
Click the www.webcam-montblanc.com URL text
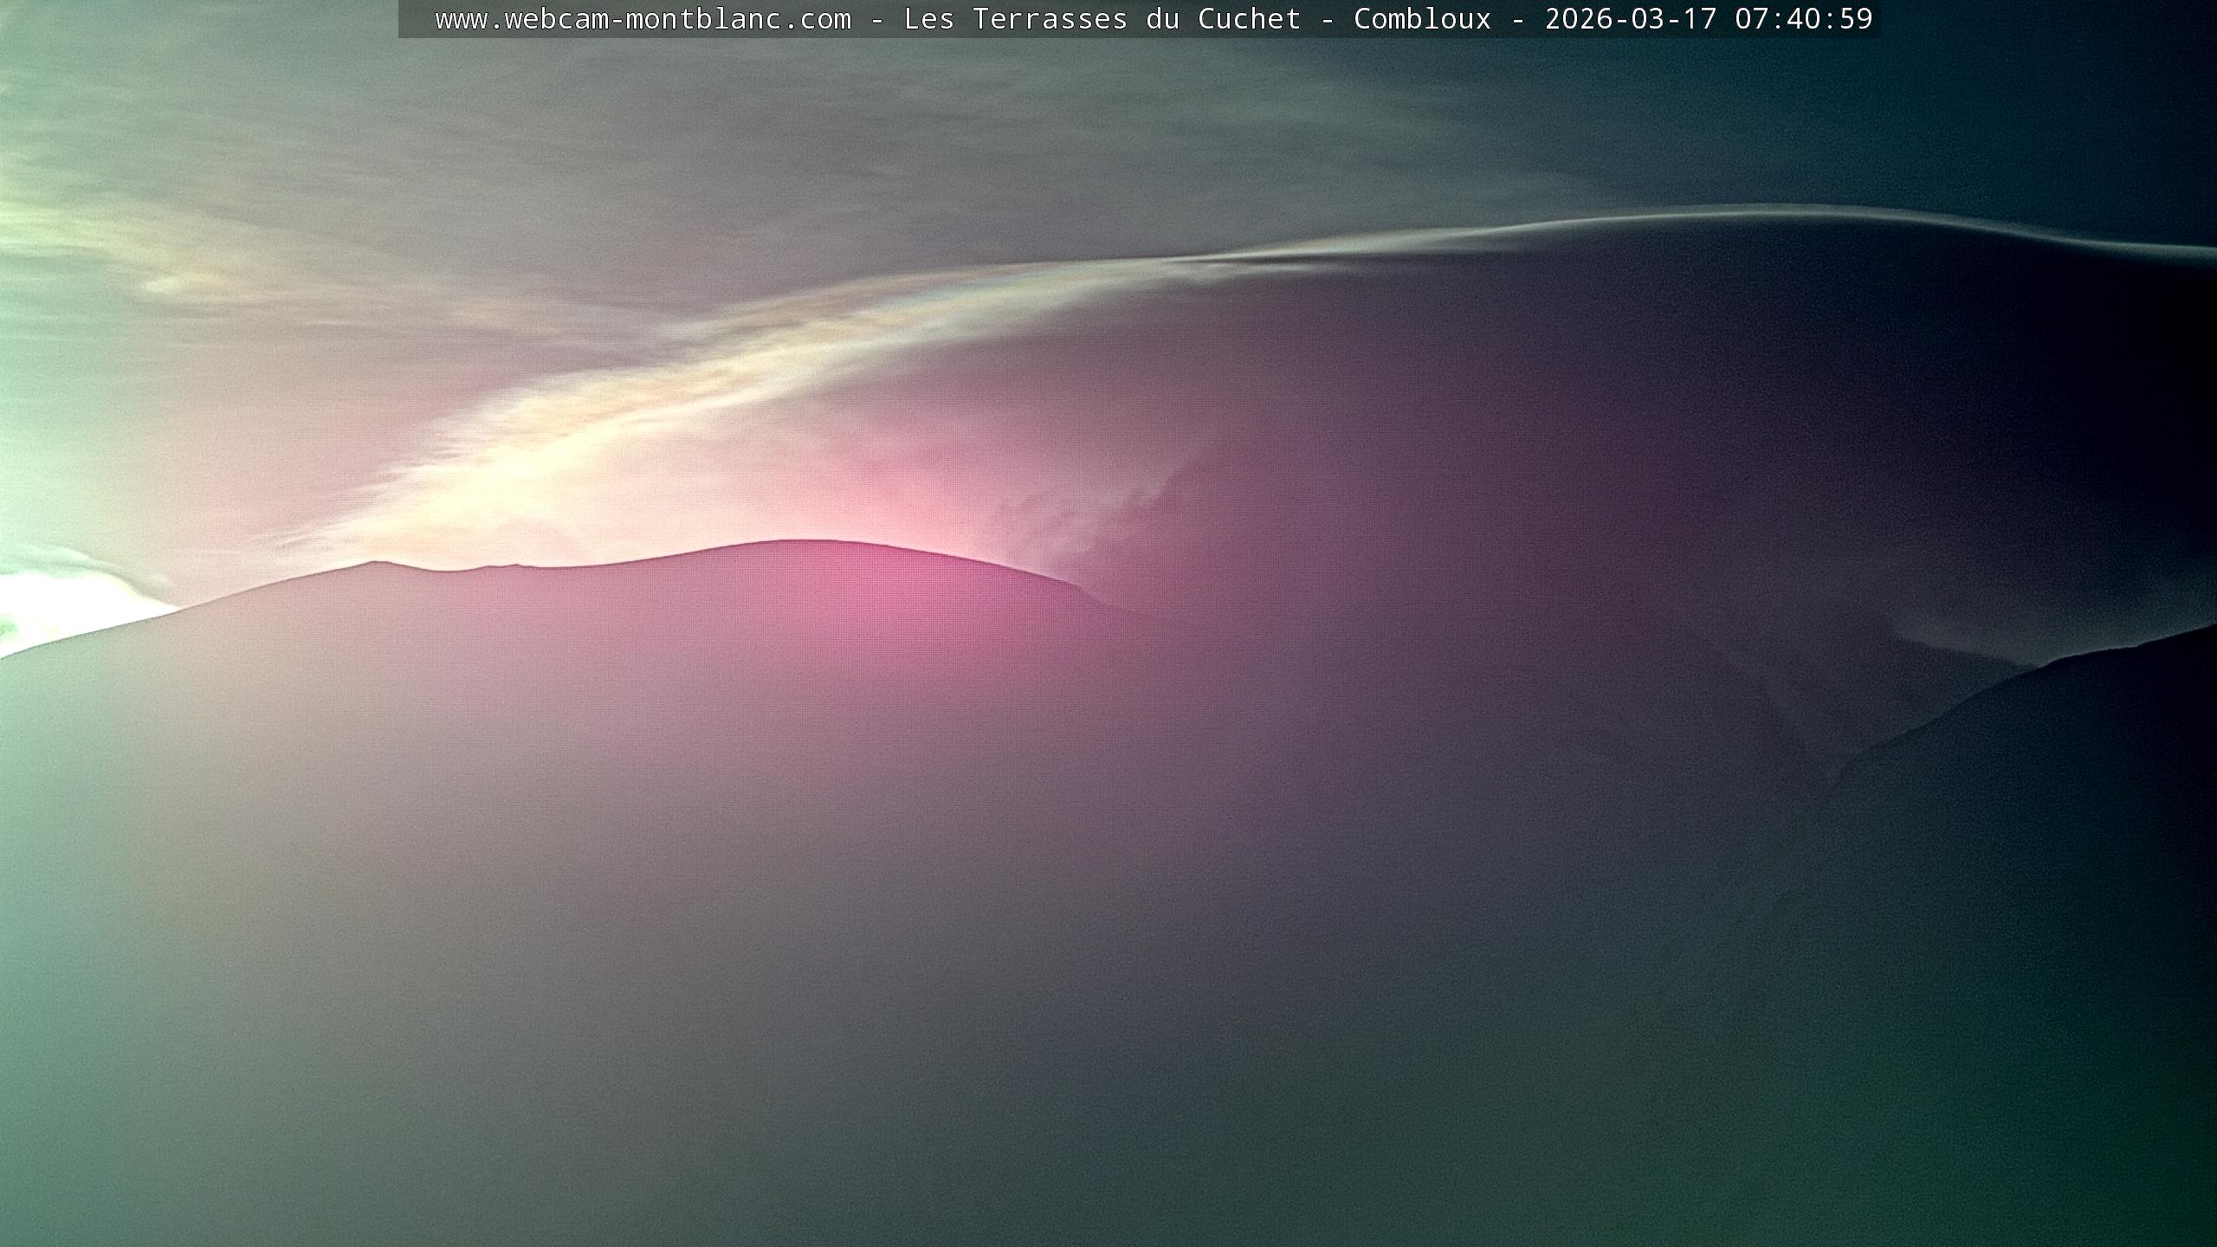pyautogui.click(x=643, y=19)
